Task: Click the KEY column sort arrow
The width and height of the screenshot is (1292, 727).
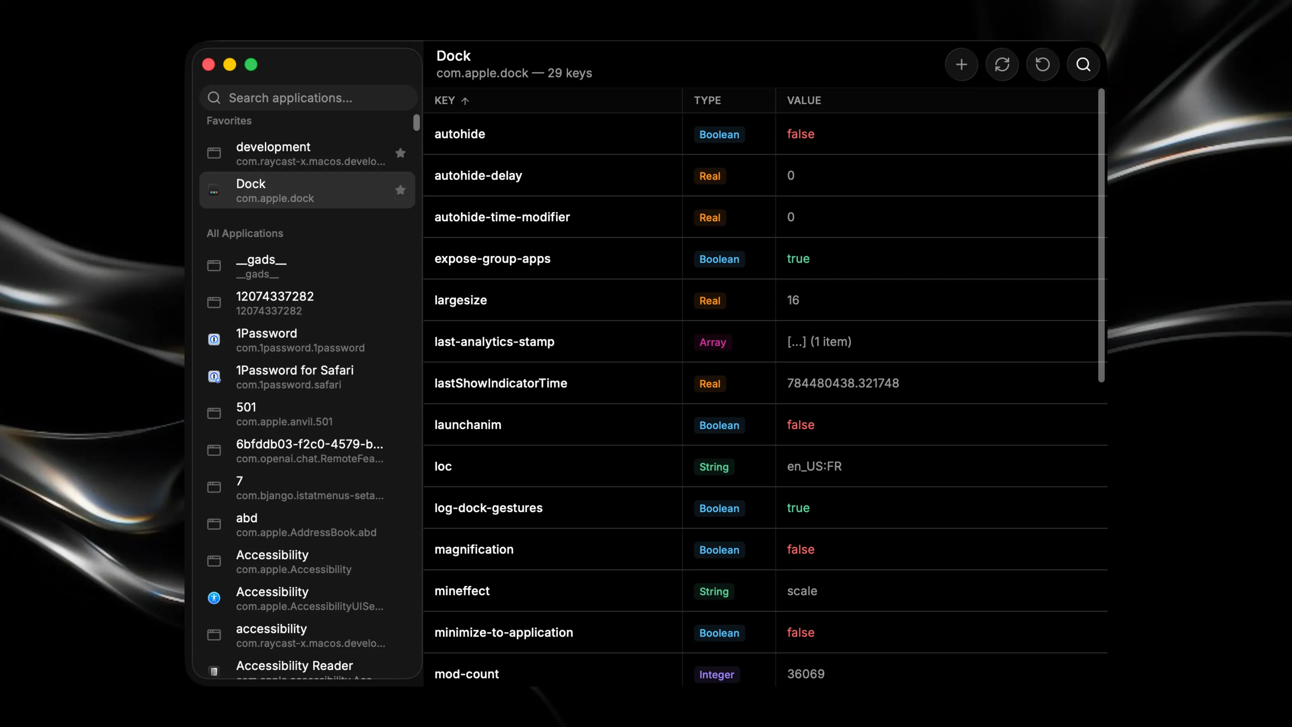Action: pos(466,101)
